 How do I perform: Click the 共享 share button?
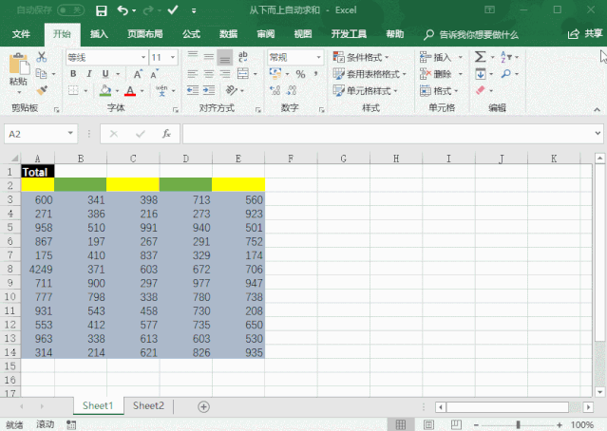click(x=586, y=34)
